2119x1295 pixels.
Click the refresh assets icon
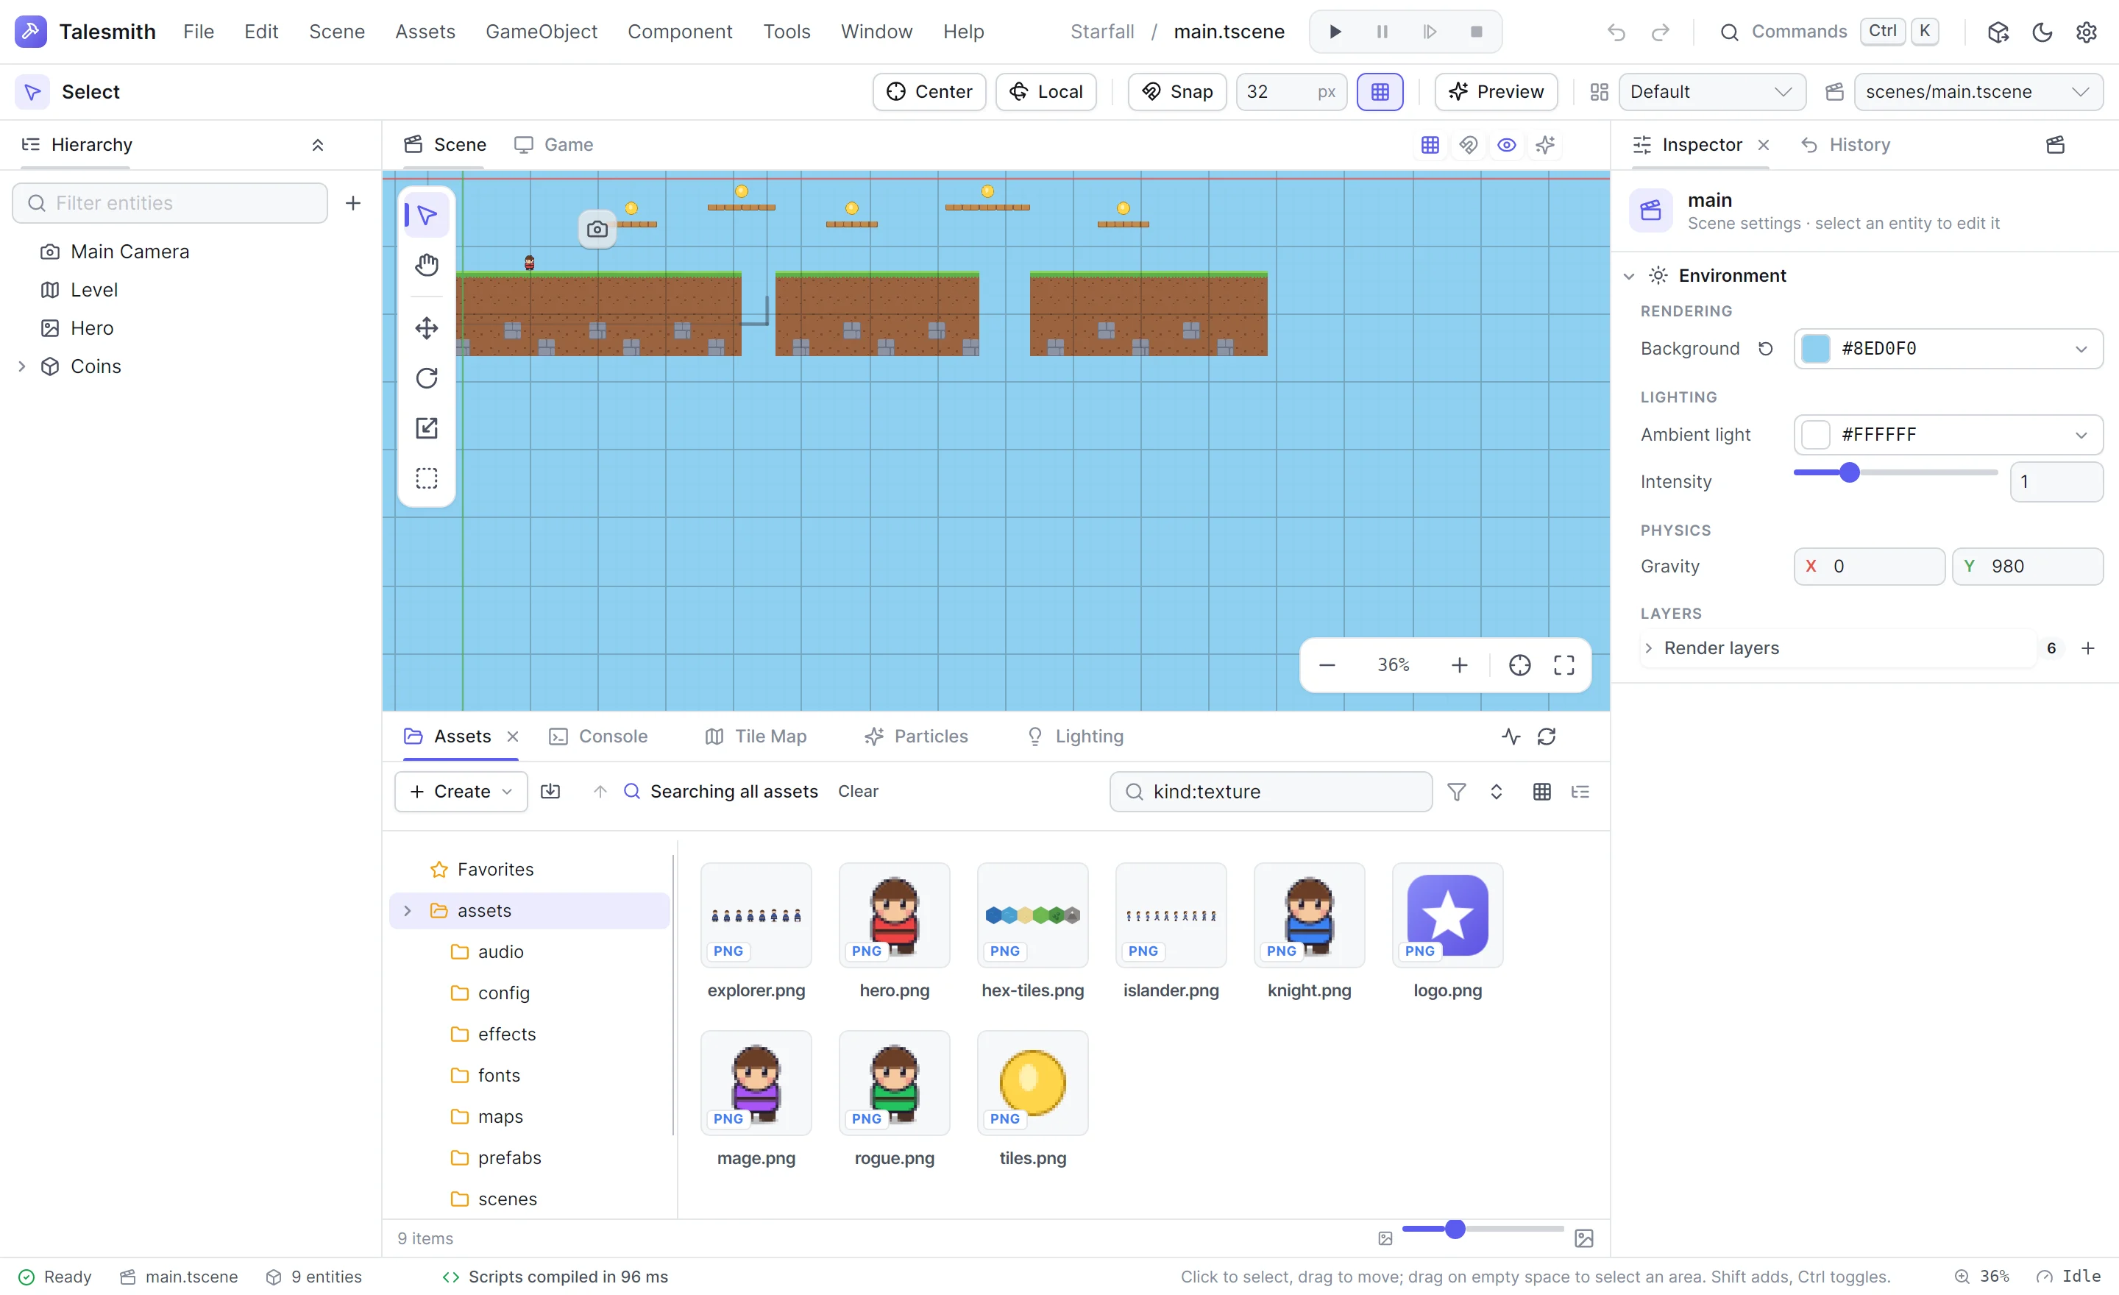point(1547,737)
